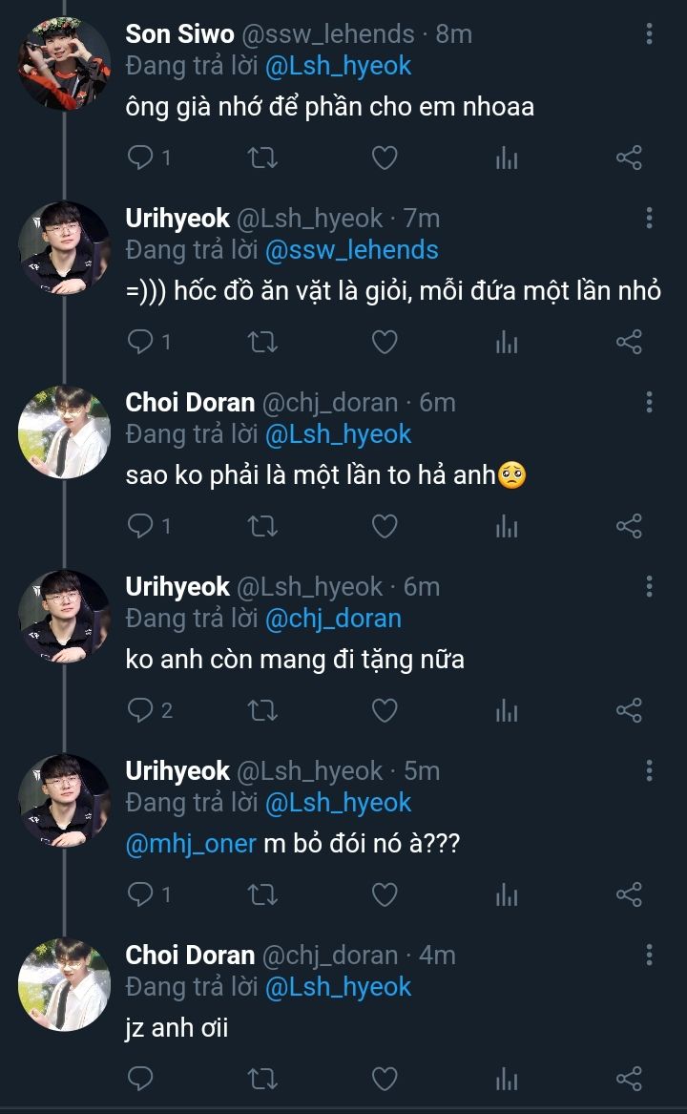This screenshot has height=1114, width=687.
Task: Retweet Choi Doran's tweet with pleading emoji
Action: coord(262,526)
